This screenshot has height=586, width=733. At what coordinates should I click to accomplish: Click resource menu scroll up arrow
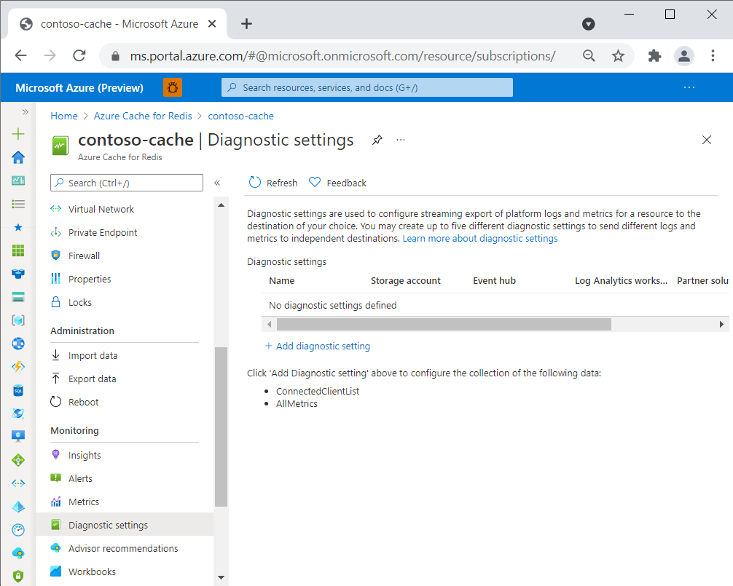(x=221, y=205)
